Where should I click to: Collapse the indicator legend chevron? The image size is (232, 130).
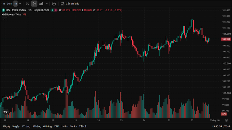4,19
